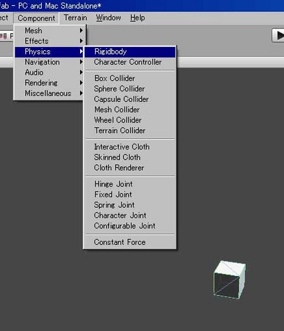Click the Play button in toolbar

[x=279, y=35]
